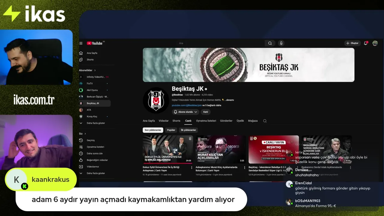This screenshot has width=384, height=216.
Task: Open options for Murat Kılıç video
Action: (244, 168)
